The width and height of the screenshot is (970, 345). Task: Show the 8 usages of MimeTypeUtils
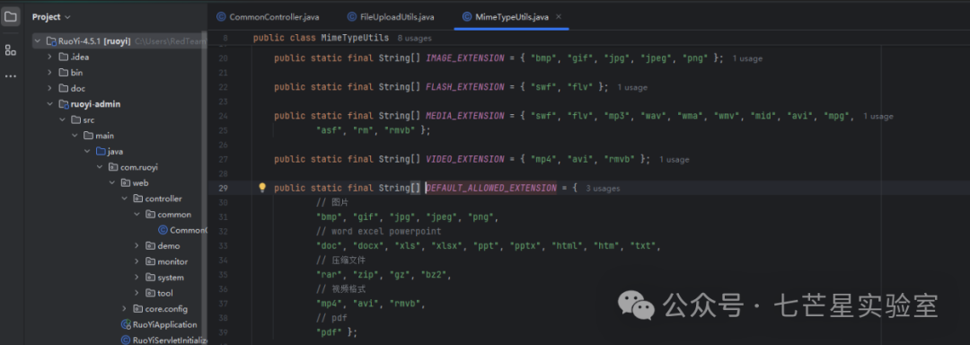(414, 39)
